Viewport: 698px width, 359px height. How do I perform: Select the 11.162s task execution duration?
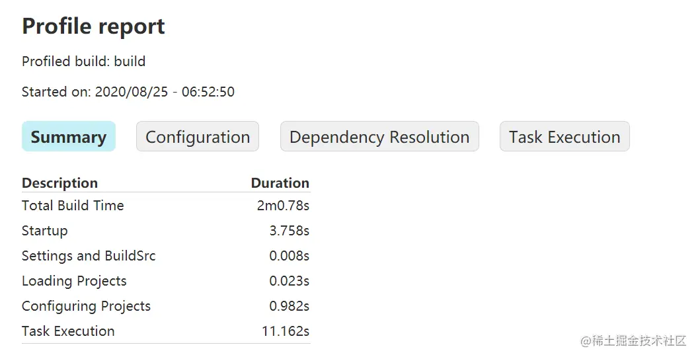tap(286, 331)
